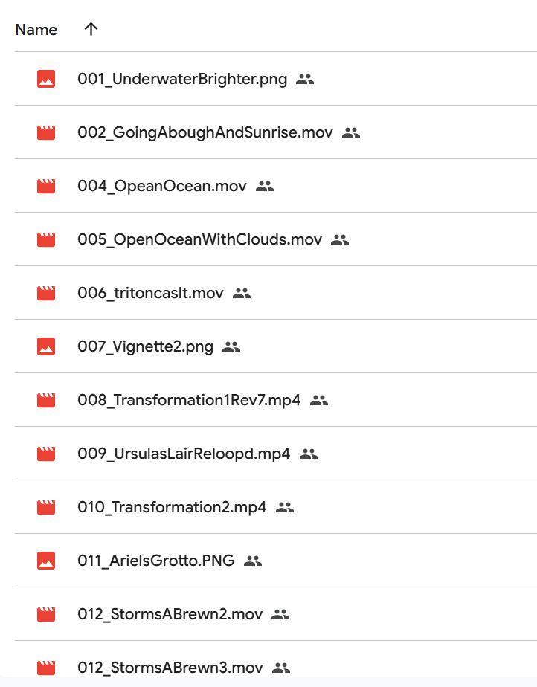The width and height of the screenshot is (537, 687).
Task: Click the Name column header
Action: (36, 29)
